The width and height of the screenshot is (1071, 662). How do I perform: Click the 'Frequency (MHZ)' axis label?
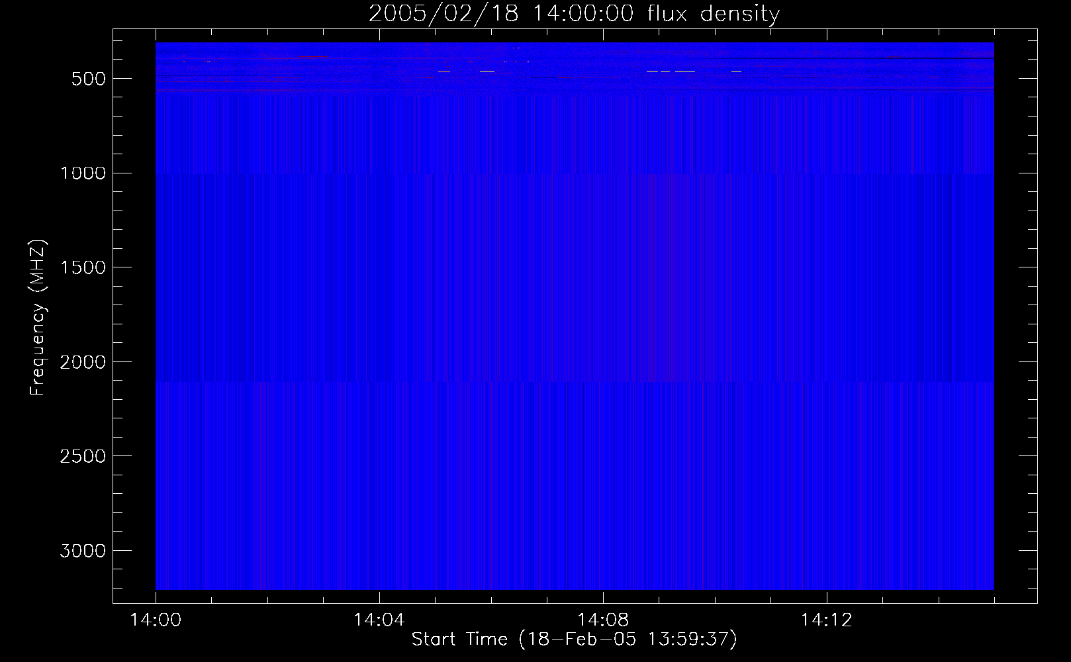(38, 316)
